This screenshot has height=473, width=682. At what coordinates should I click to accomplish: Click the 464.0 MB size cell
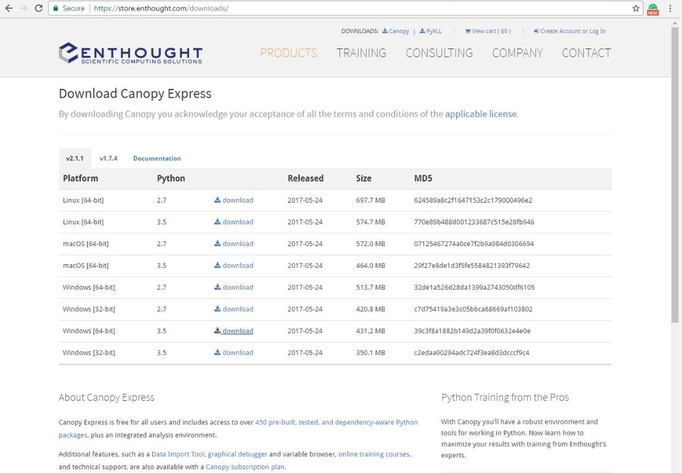(x=371, y=265)
